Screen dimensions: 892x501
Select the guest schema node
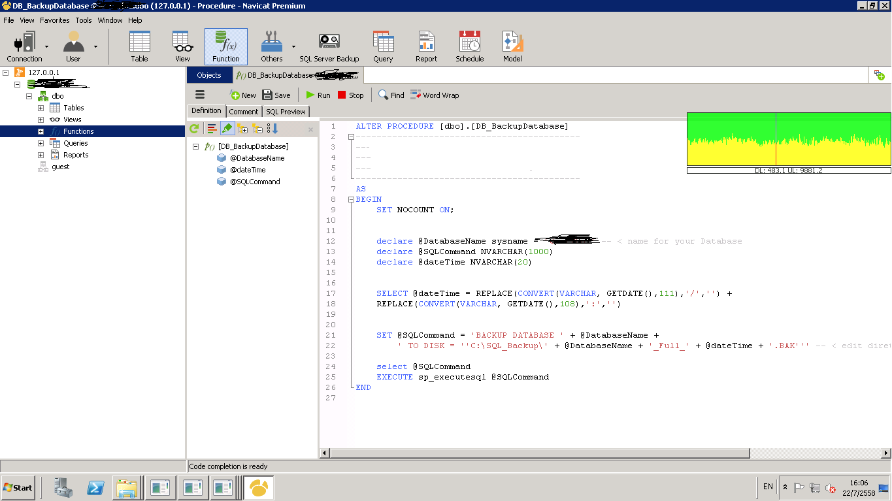(x=61, y=167)
